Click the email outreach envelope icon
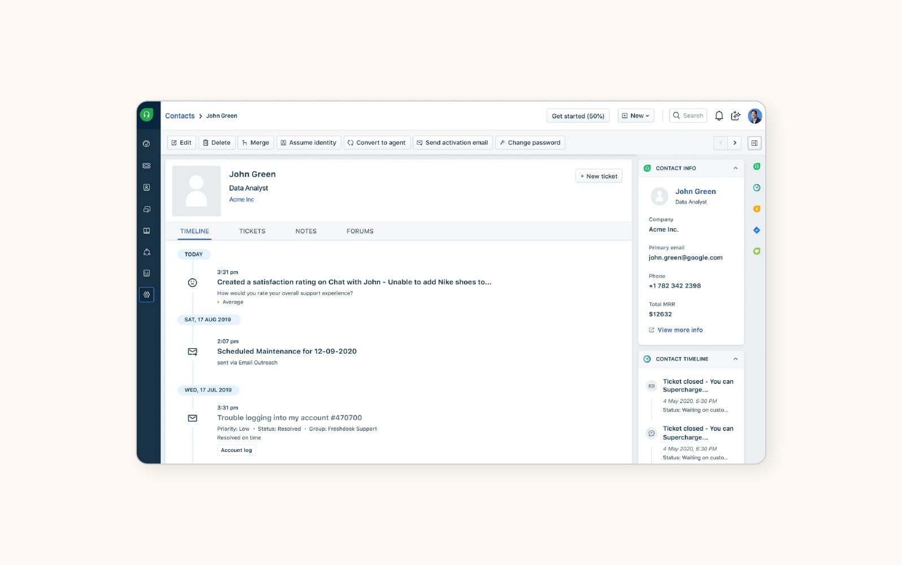This screenshot has width=902, height=565. (x=193, y=351)
